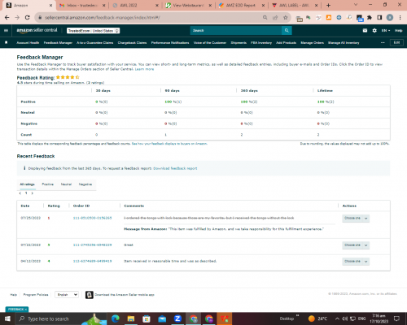Open Performance Notifications in navigation
Screen dimensions: 407x325
[170, 43]
